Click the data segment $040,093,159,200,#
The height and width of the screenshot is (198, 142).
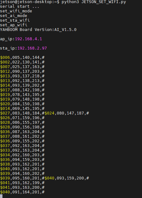coord(67,178)
